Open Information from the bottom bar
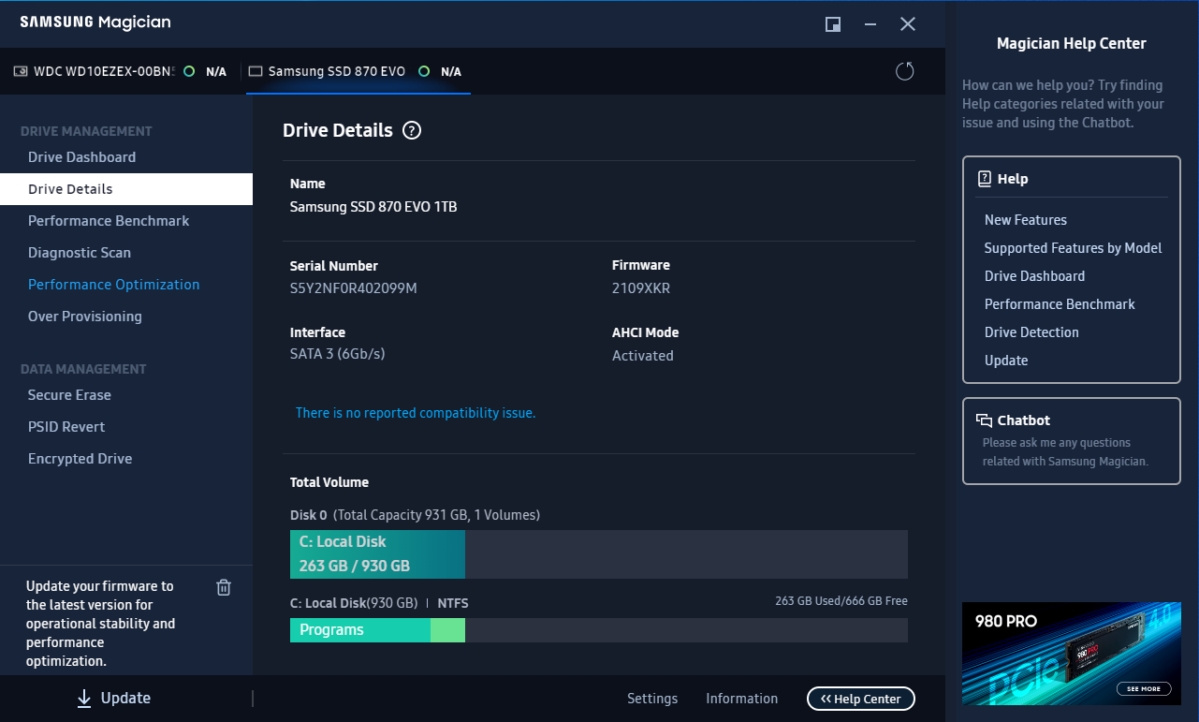Screen dimensions: 1199x722 click(x=741, y=699)
